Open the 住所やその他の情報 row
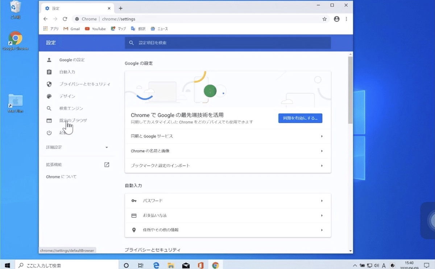This screenshot has width=435, height=269. tap(228, 230)
